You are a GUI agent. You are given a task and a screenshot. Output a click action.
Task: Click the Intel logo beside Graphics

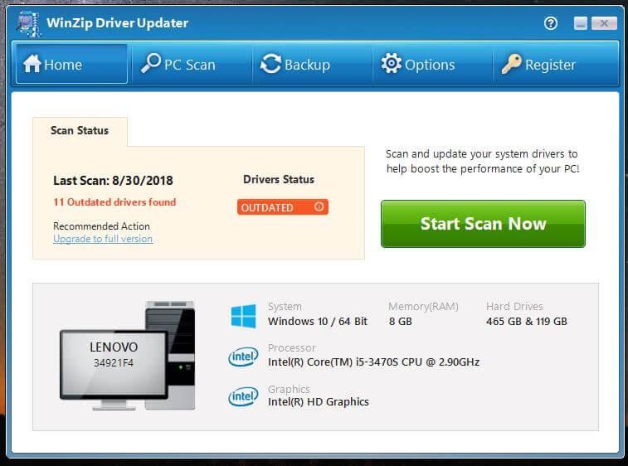click(x=243, y=396)
